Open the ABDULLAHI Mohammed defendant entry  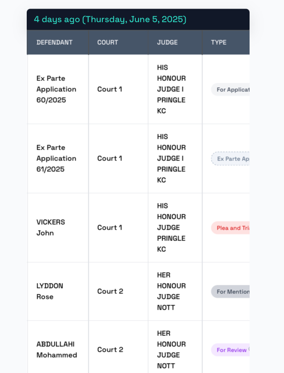point(57,349)
